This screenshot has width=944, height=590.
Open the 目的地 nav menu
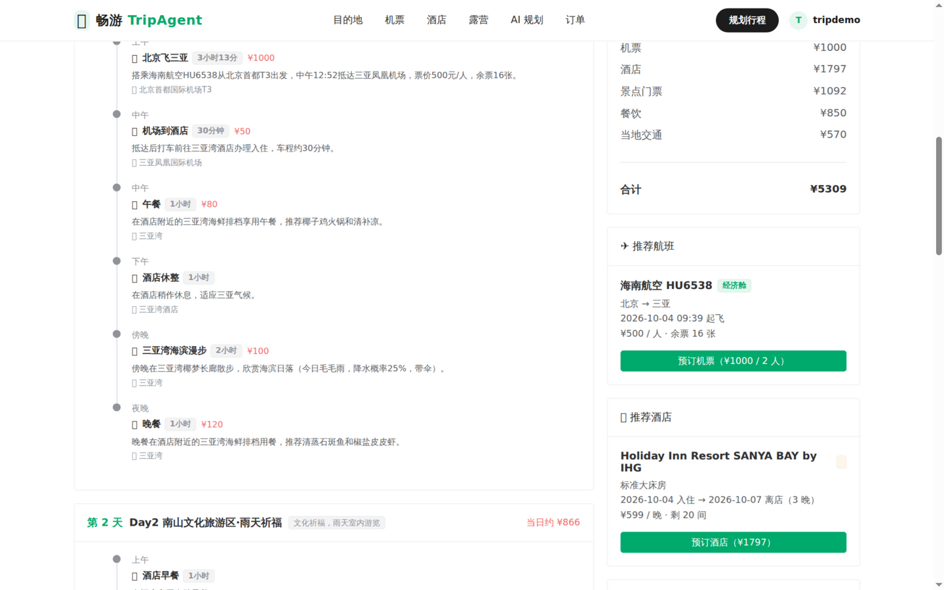tap(347, 20)
